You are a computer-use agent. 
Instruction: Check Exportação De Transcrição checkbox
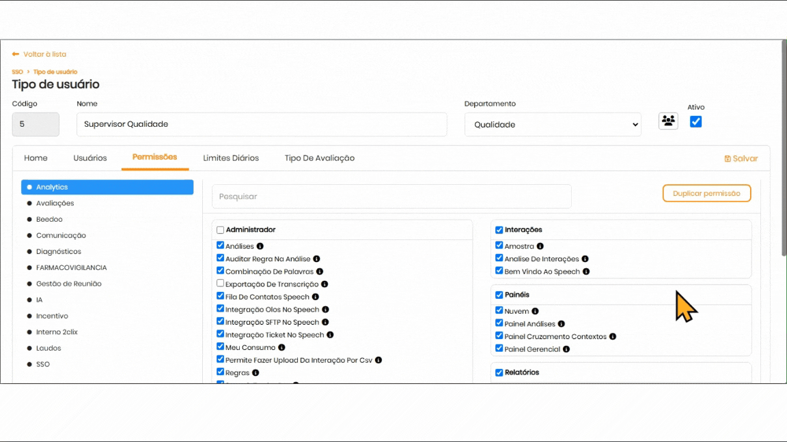click(221, 283)
